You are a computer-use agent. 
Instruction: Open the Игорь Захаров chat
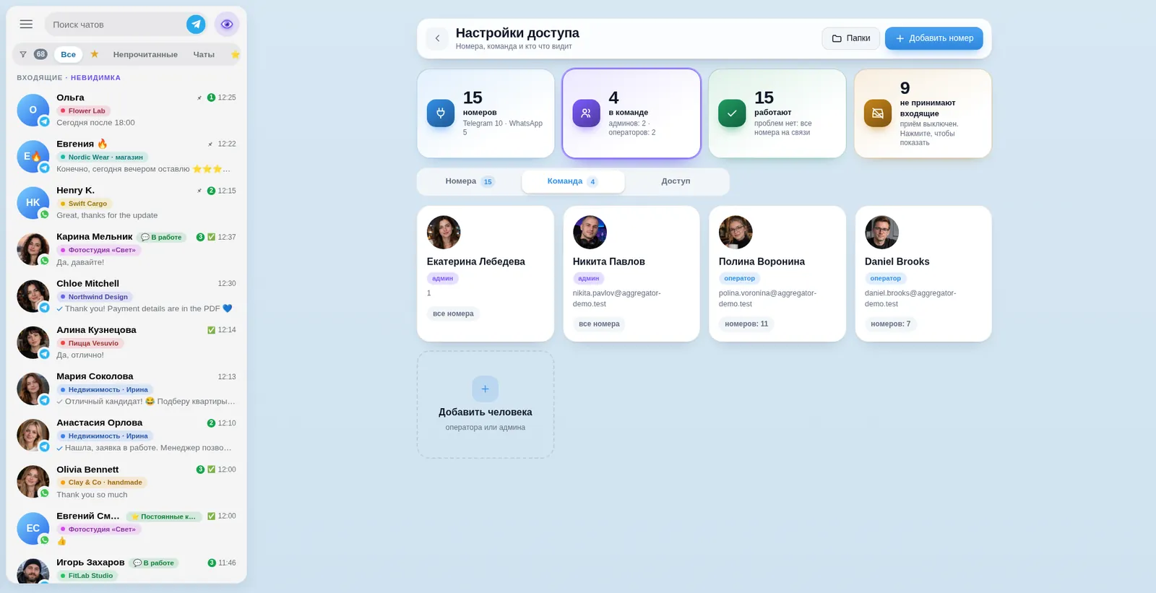[x=126, y=569]
